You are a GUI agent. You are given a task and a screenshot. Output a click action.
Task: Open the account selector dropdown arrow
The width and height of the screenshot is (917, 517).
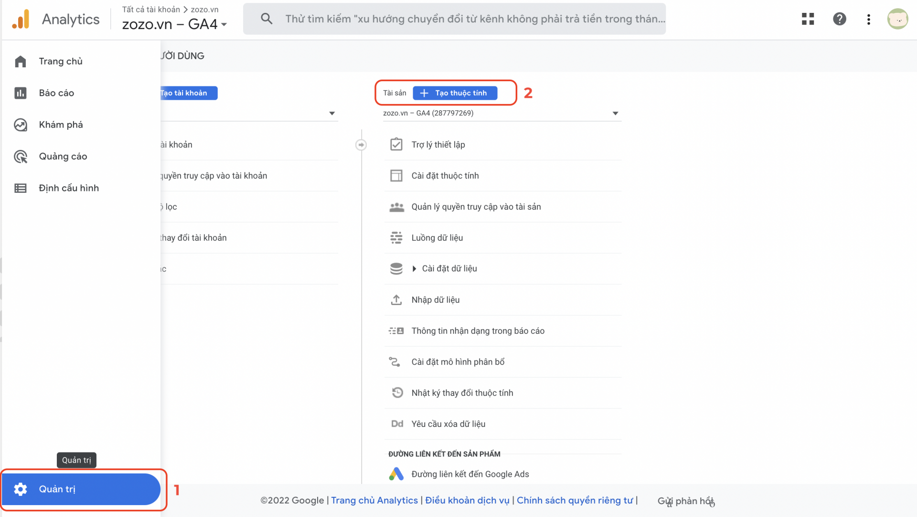point(332,114)
